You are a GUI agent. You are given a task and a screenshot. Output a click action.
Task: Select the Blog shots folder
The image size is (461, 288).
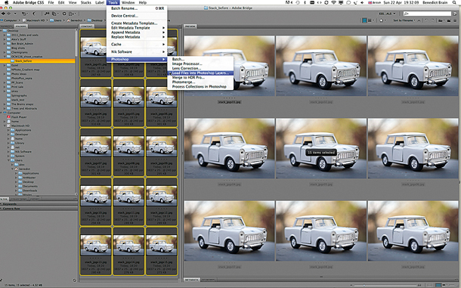18,48
